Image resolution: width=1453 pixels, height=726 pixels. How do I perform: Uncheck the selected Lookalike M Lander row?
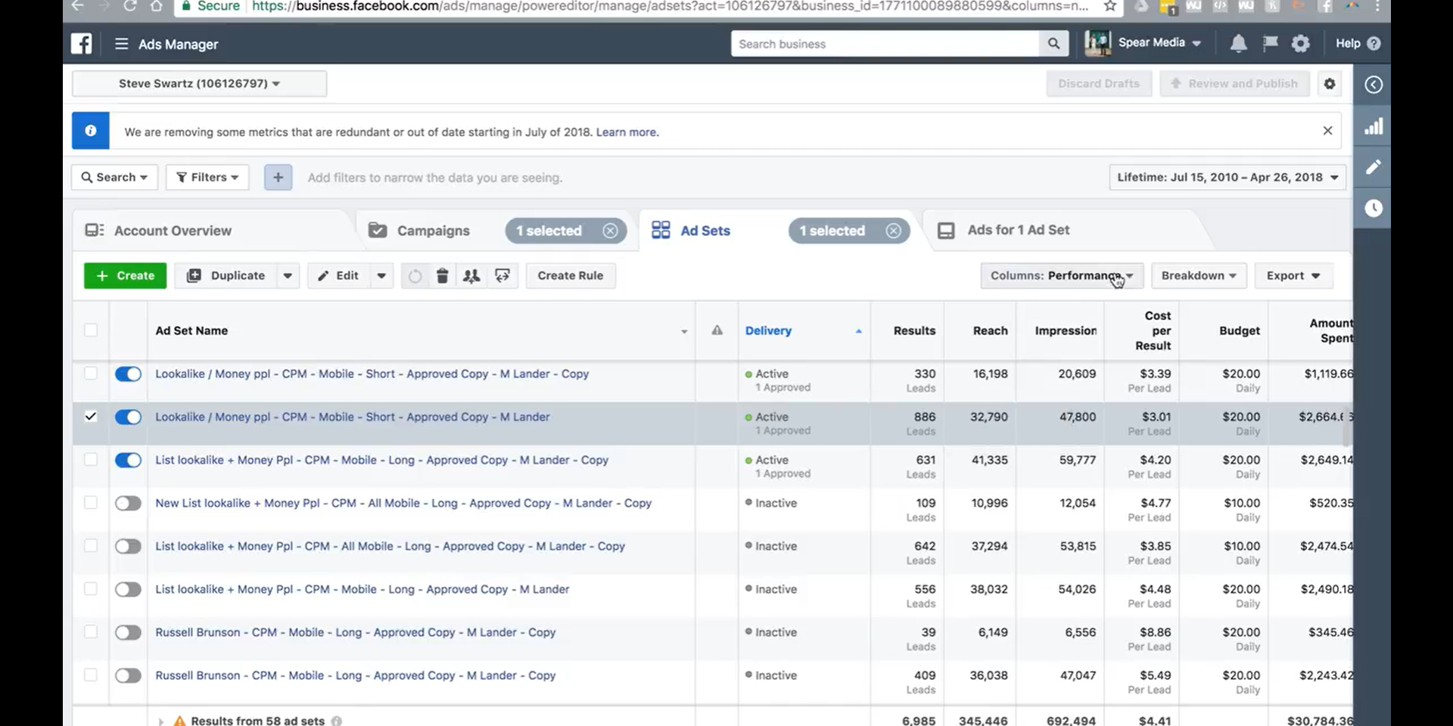pyautogui.click(x=91, y=416)
